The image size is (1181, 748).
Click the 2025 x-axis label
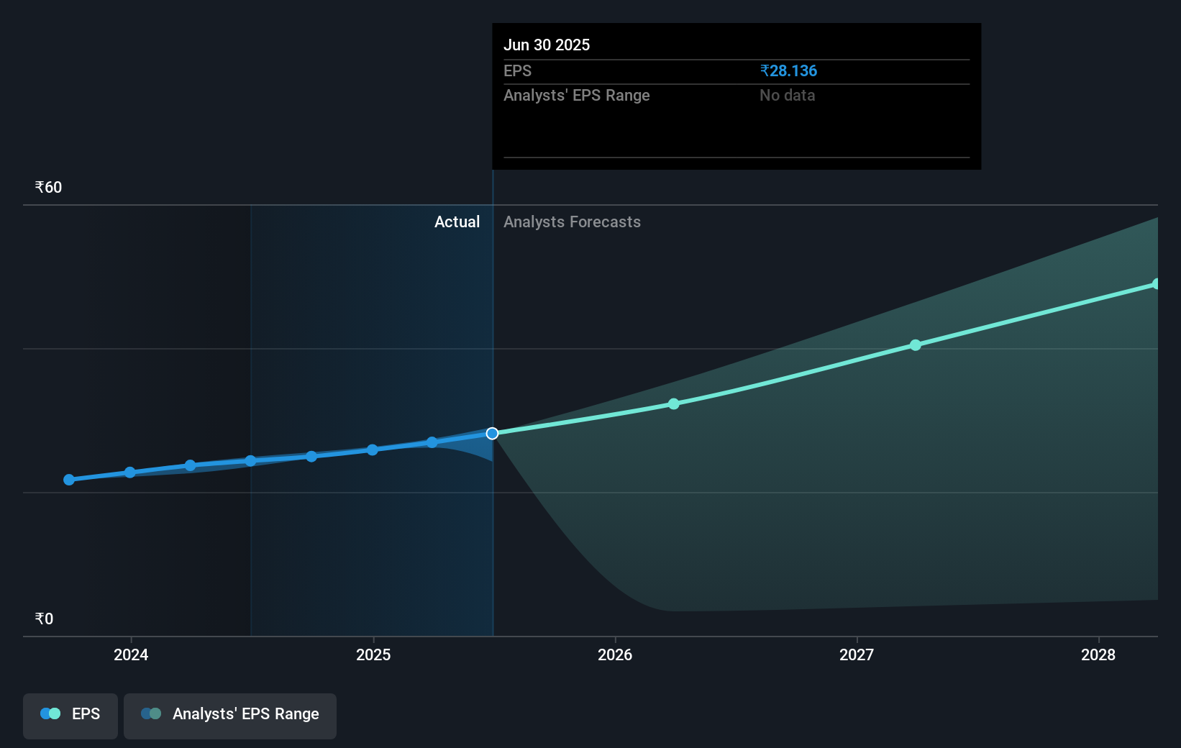(x=373, y=654)
